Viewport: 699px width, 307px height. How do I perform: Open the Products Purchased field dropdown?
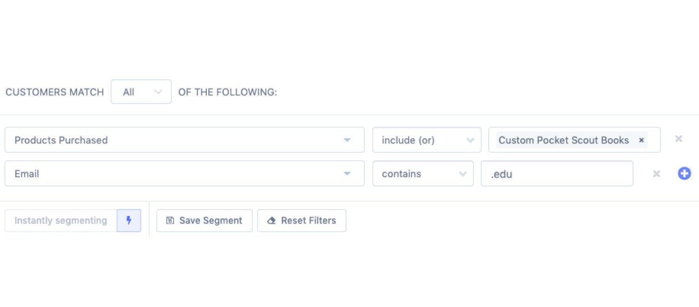pos(184,140)
